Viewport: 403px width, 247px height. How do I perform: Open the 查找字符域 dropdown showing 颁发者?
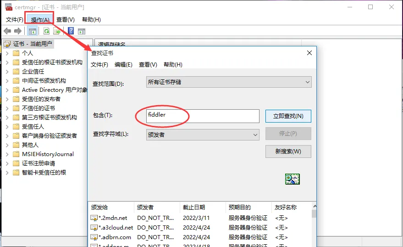point(203,135)
